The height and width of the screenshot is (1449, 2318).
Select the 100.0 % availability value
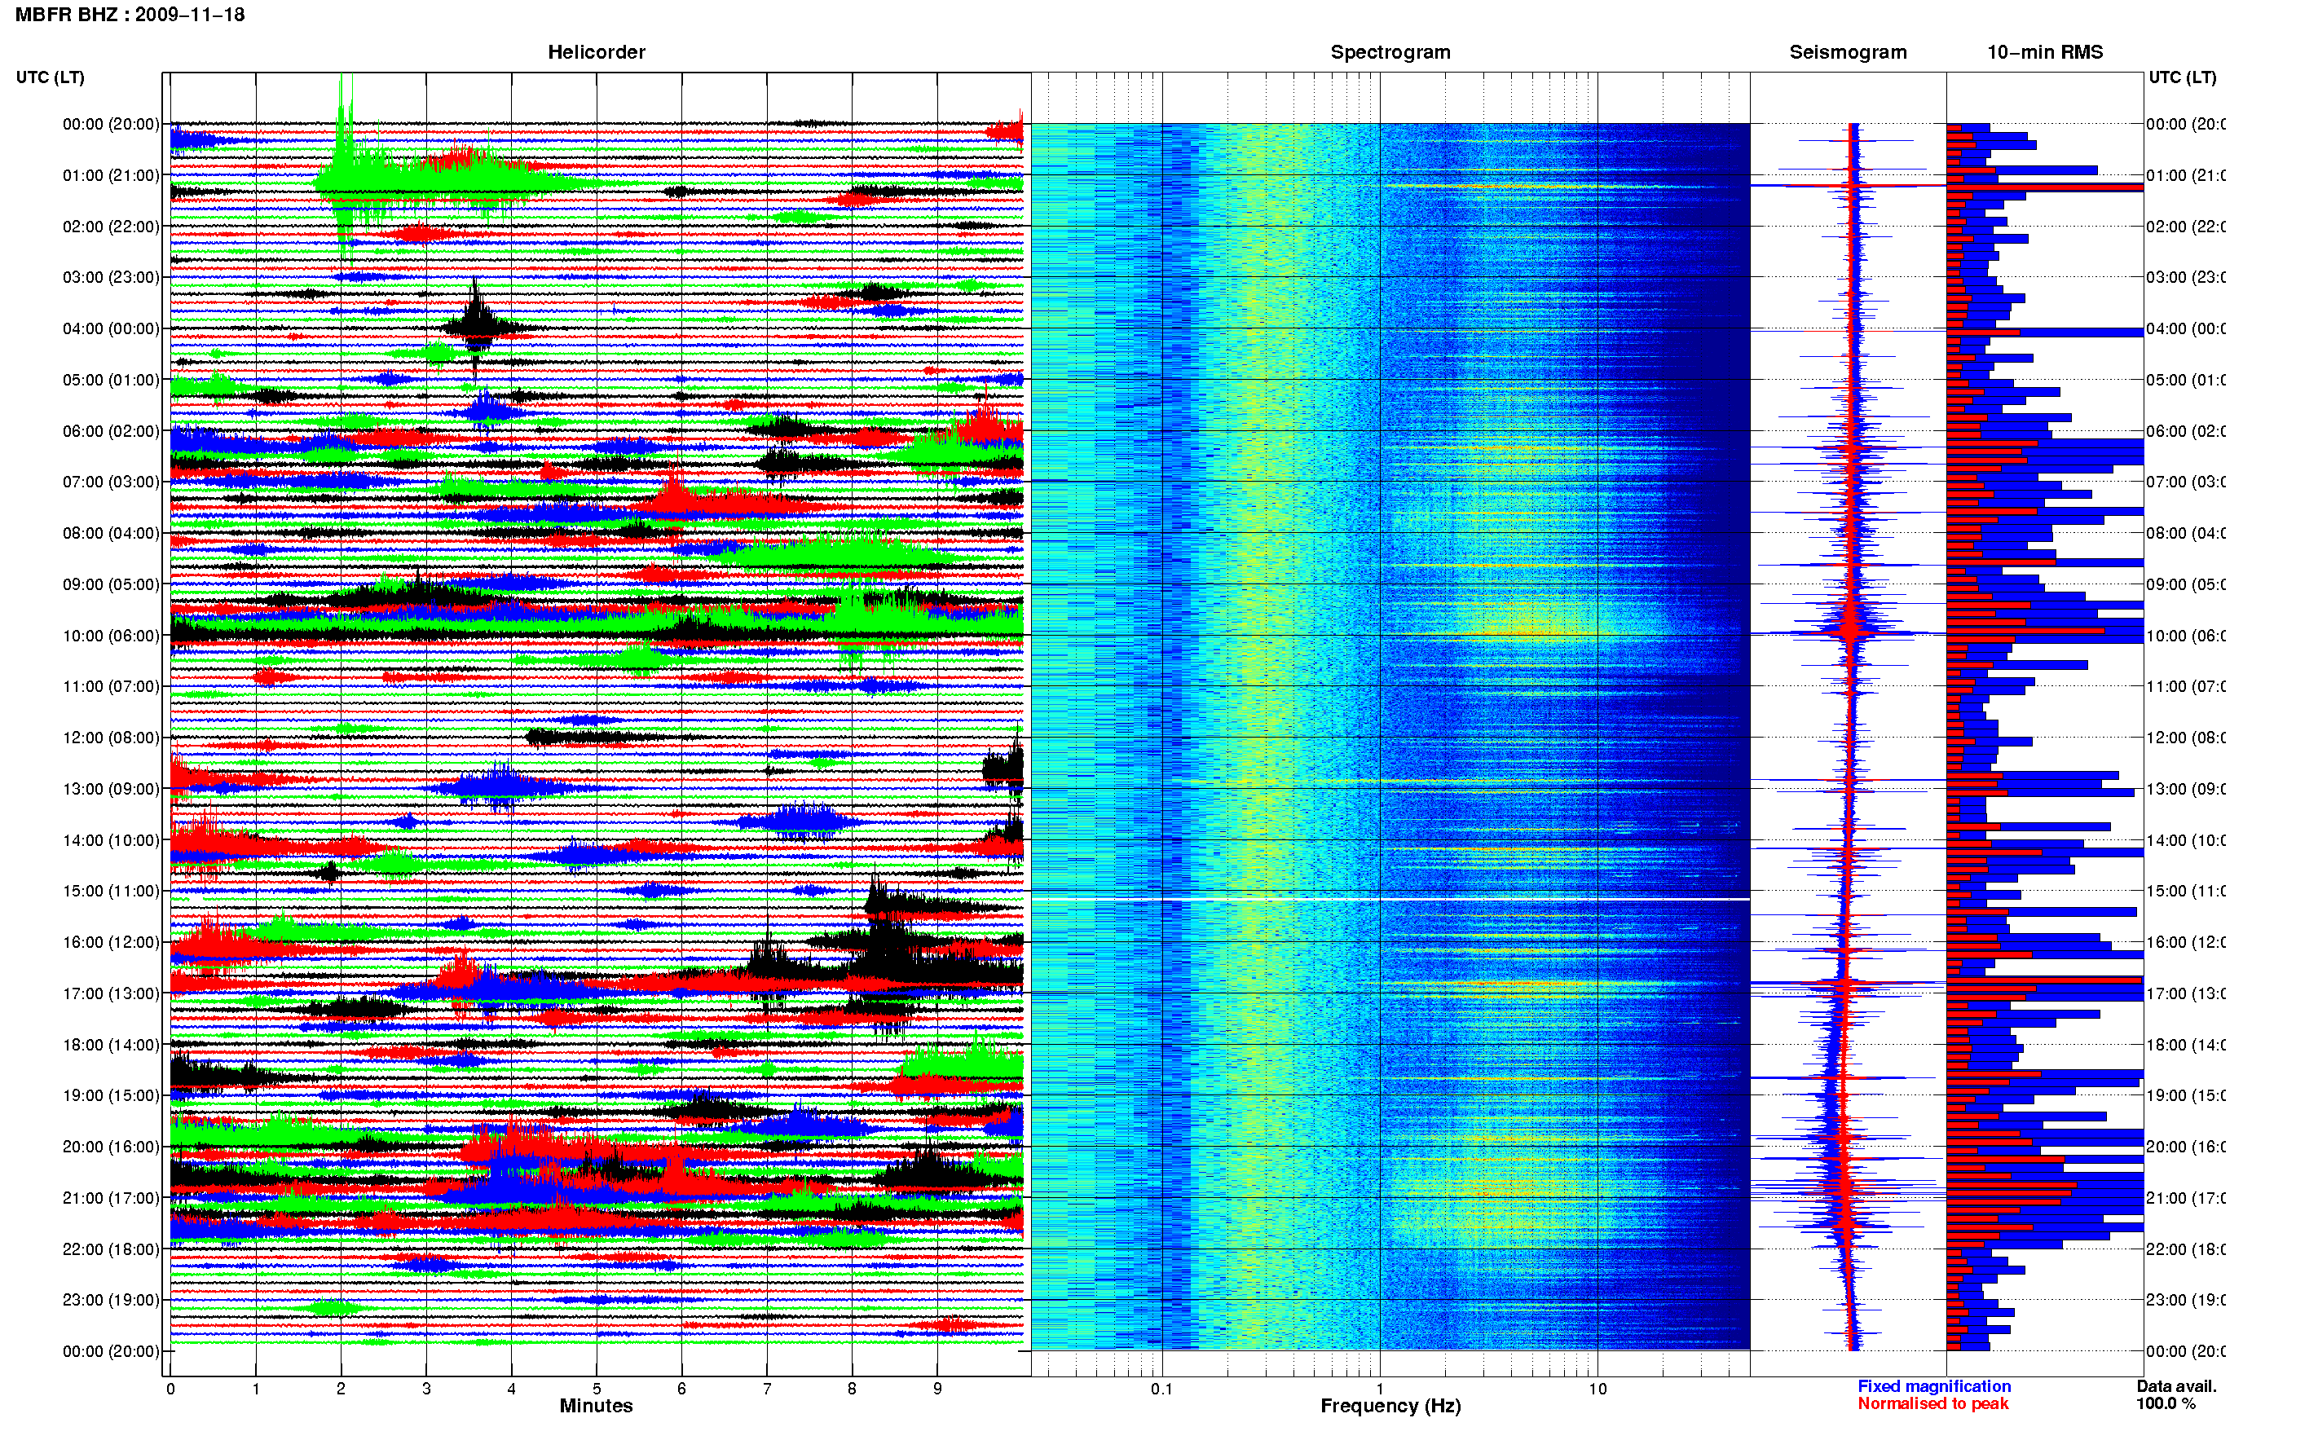coord(2166,1403)
